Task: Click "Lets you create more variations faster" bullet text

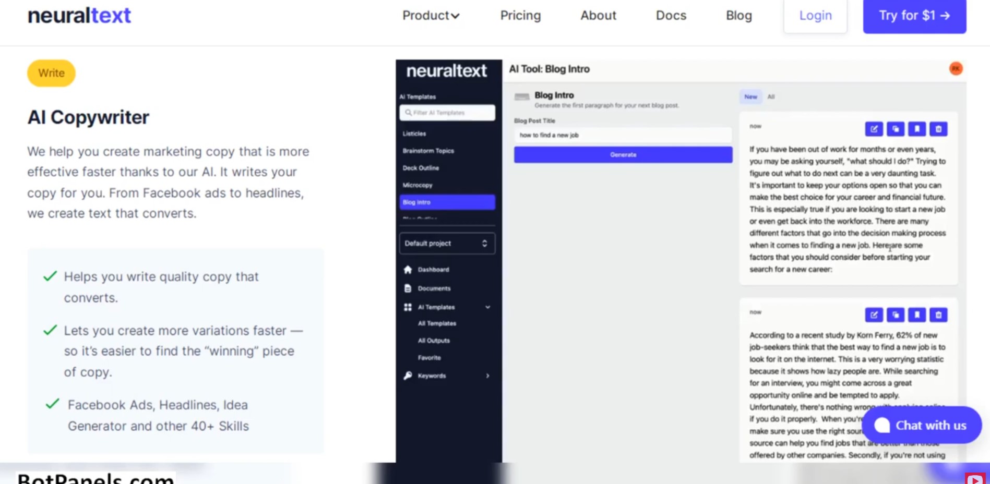Action: pos(183,351)
